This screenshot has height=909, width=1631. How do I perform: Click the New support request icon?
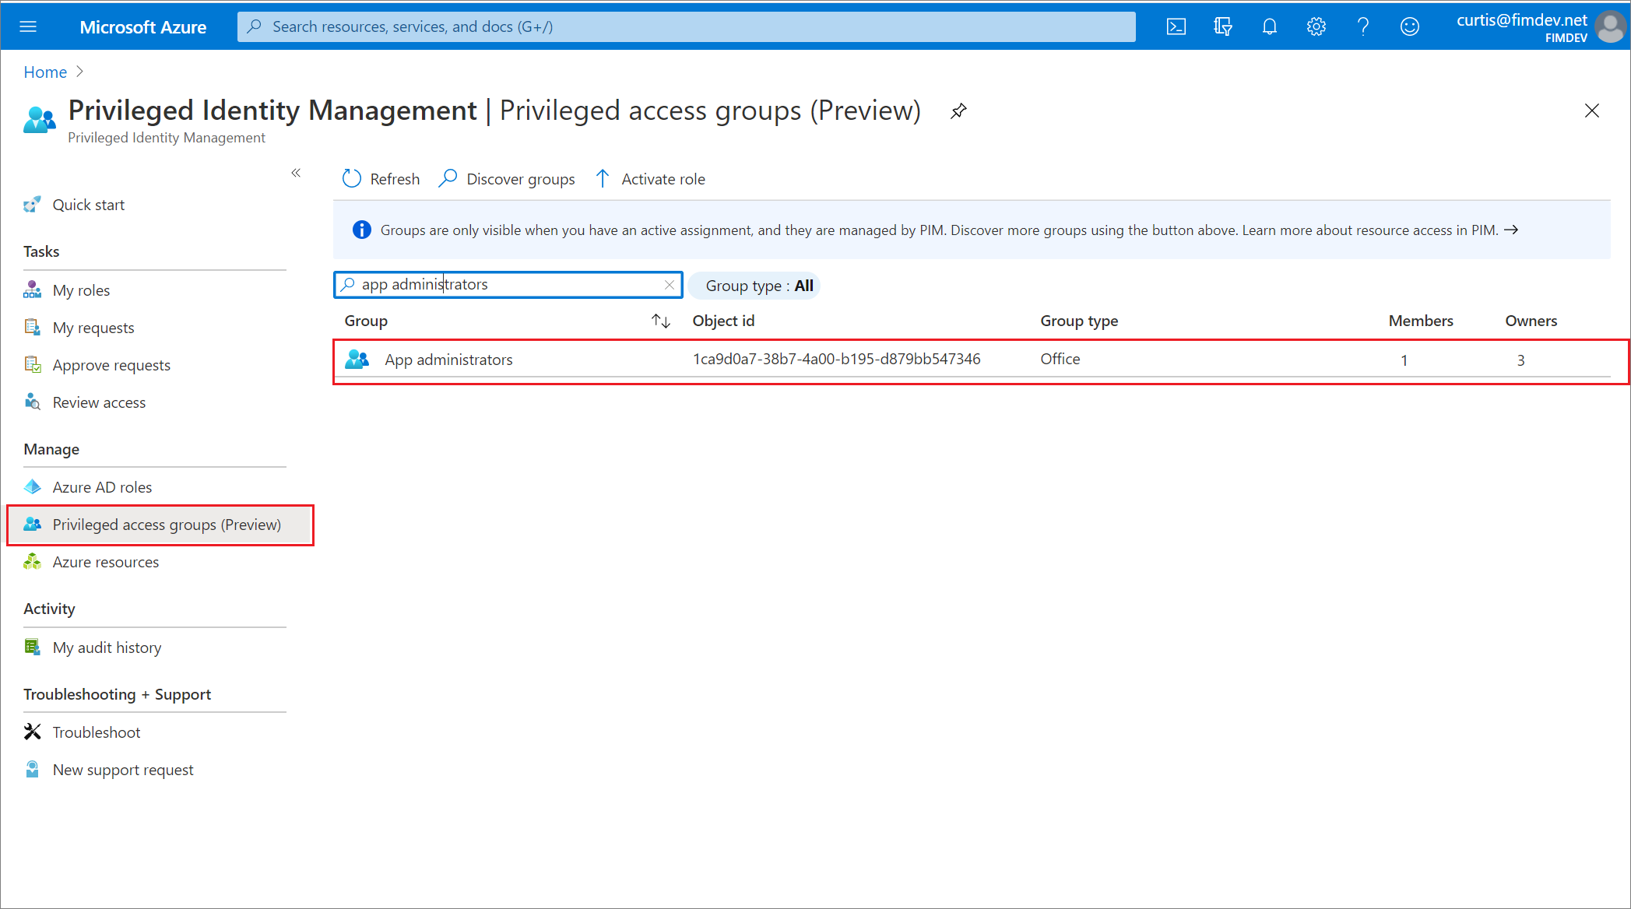pos(32,769)
